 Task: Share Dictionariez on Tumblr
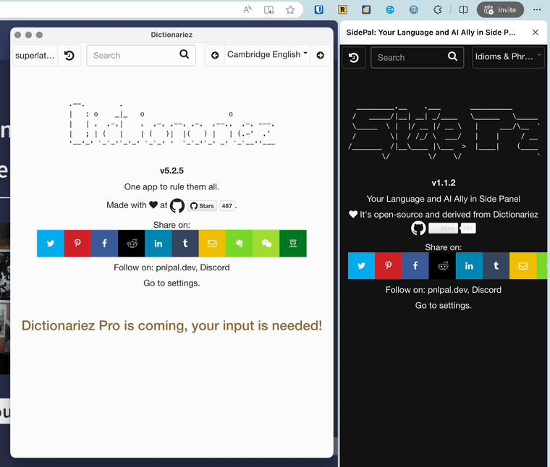pyautogui.click(x=185, y=244)
